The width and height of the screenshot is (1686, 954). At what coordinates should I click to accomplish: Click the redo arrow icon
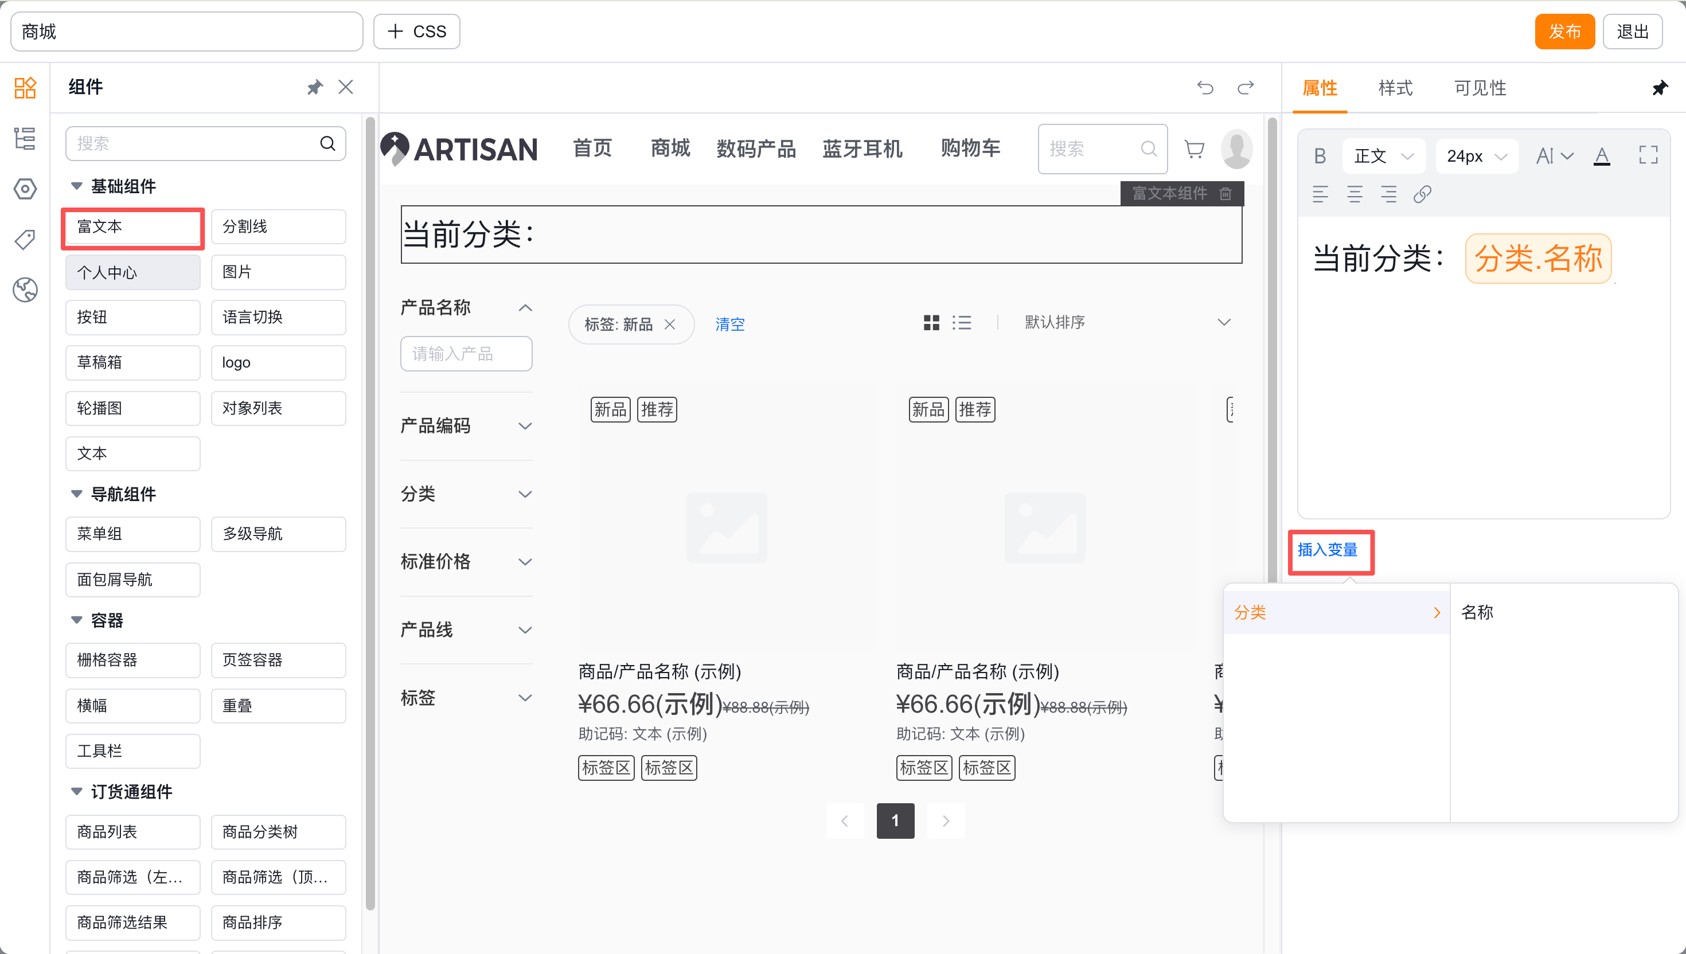1245,88
